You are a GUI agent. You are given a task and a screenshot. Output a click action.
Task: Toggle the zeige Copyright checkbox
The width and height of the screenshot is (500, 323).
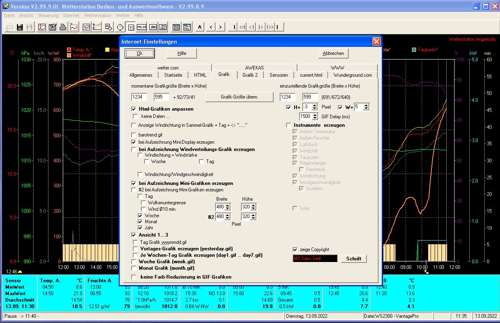point(295,250)
